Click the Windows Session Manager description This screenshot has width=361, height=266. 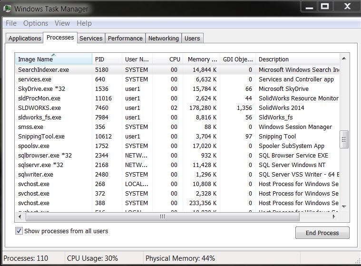pos(295,127)
